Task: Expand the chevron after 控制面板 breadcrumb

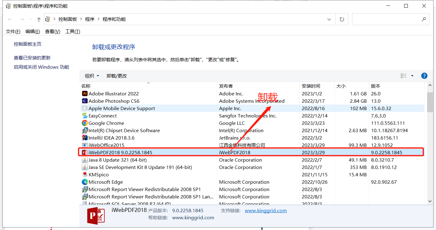Action: tap(82, 19)
